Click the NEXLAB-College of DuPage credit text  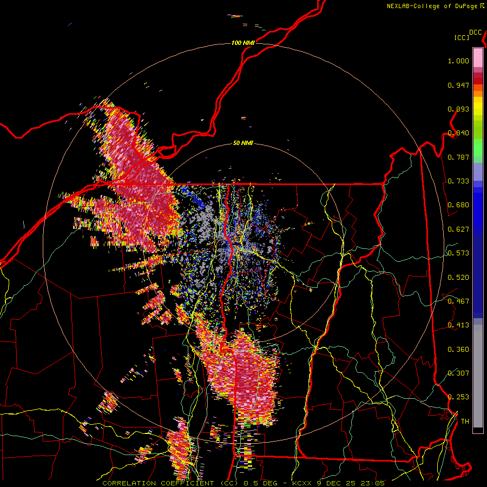(435, 6)
